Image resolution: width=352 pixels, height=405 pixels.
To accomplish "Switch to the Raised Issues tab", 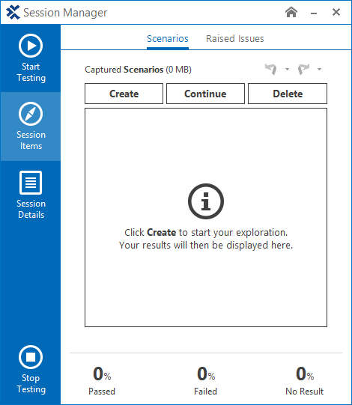I will point(235,39).
